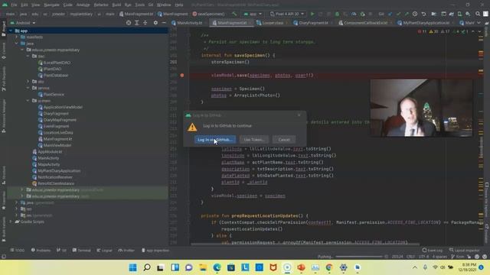
Task: Open the Terminal tool window
Action: 82,250
